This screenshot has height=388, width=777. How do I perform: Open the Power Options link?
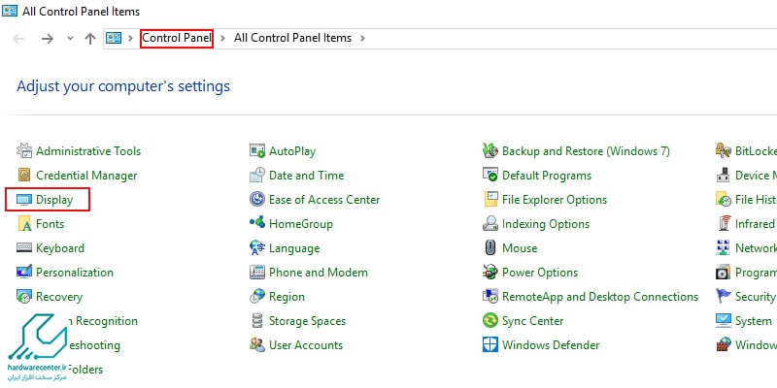click(x=540, y=273)
